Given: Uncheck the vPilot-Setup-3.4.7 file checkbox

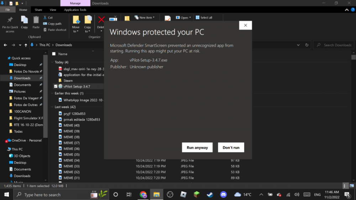Looking at the screenshot, I should pos(56,86).
